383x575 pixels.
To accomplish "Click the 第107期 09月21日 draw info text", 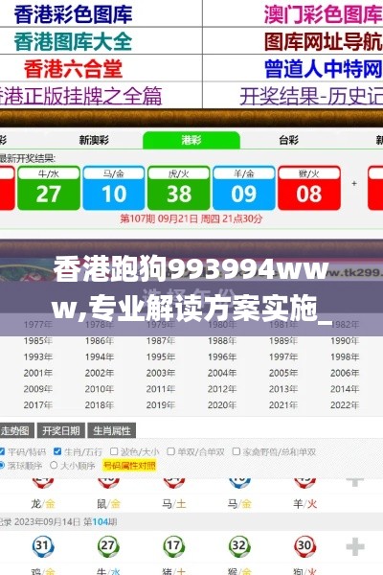I will [x=191, y=218].
